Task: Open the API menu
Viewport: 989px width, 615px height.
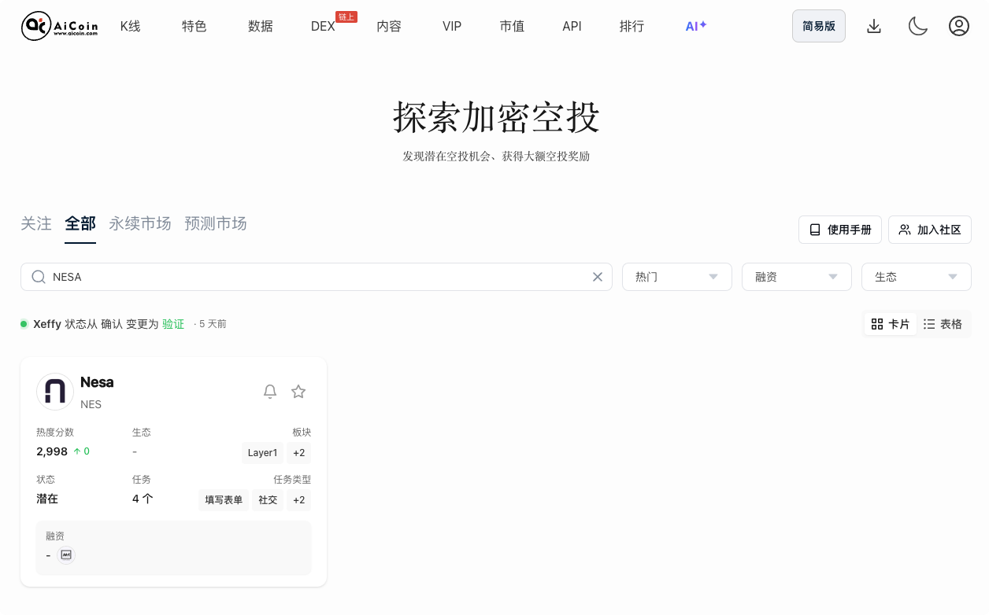Action: coord(572,26)
